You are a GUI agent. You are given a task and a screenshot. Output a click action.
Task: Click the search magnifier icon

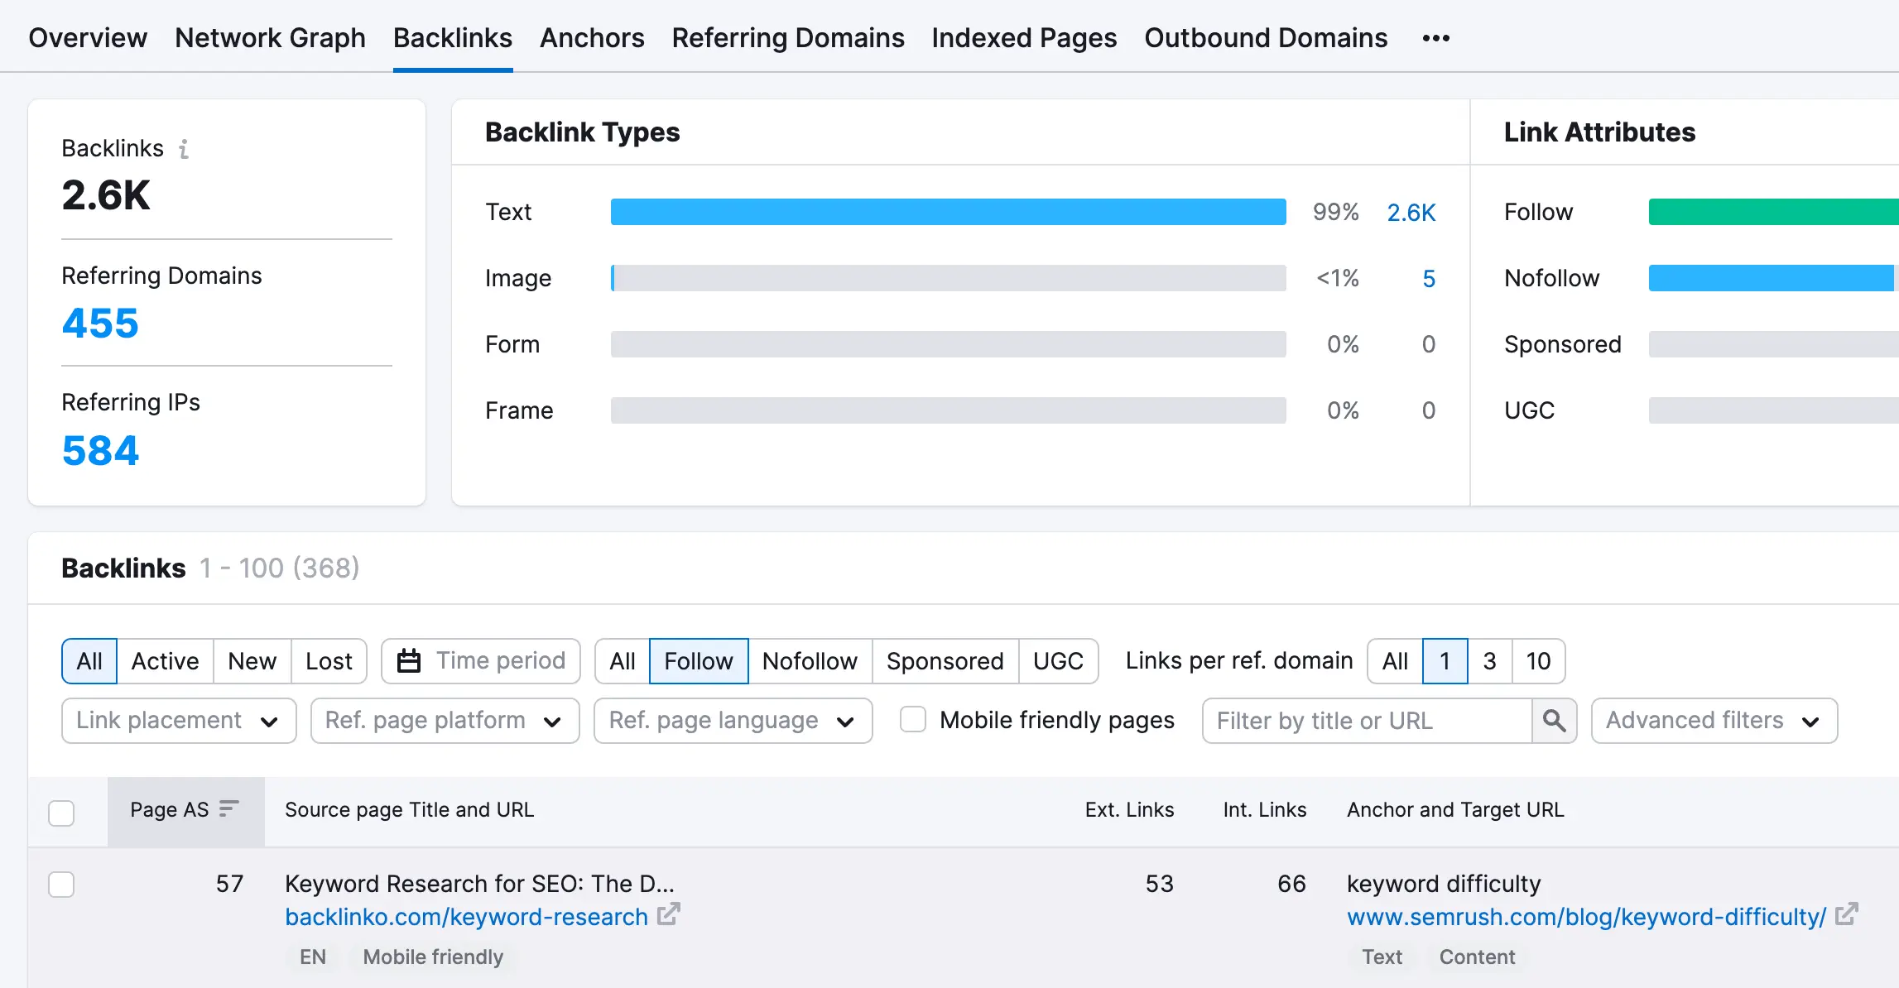1554,721
